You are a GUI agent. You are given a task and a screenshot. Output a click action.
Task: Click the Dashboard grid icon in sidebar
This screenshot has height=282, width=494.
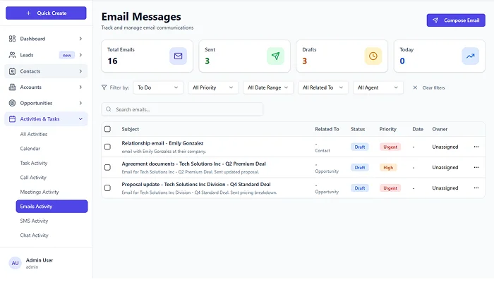(13, 39)
